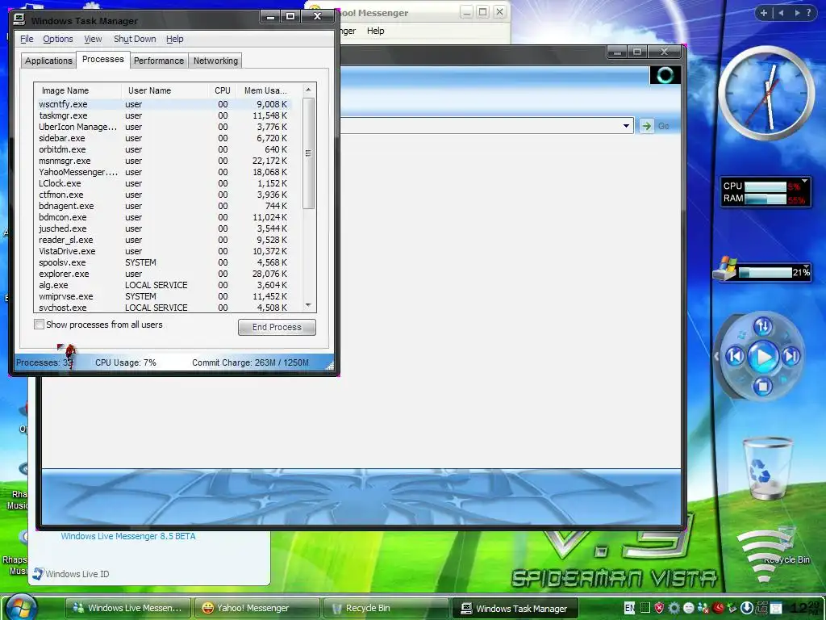Click the Windows Live ID link
This screenshot has width=826, height=620.
click(77, 574)
